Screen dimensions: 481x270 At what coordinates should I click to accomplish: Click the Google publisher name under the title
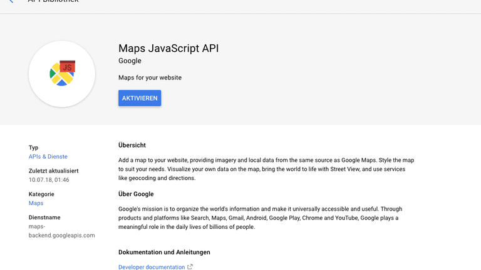tap(130, 61)
